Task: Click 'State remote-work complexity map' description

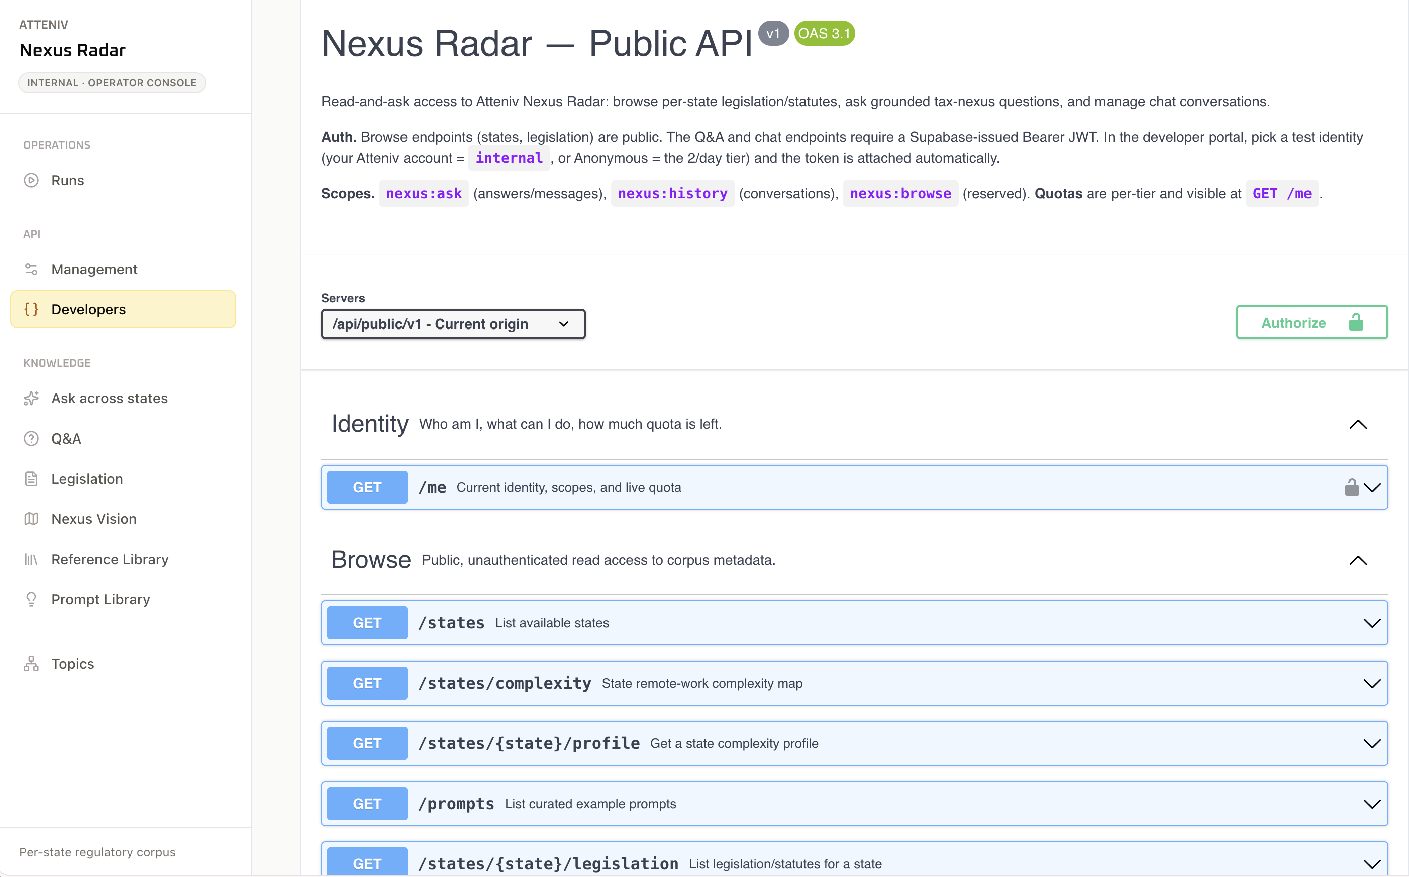Action: [x=702, y=683]
